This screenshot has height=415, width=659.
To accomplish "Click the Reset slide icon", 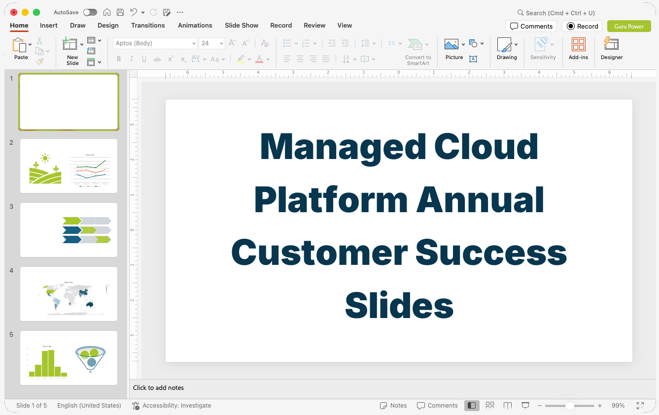I will tap(91, 51).
